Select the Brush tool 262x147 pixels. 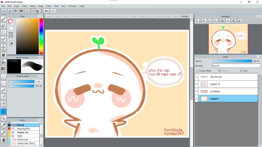click(x=4, y=19)
